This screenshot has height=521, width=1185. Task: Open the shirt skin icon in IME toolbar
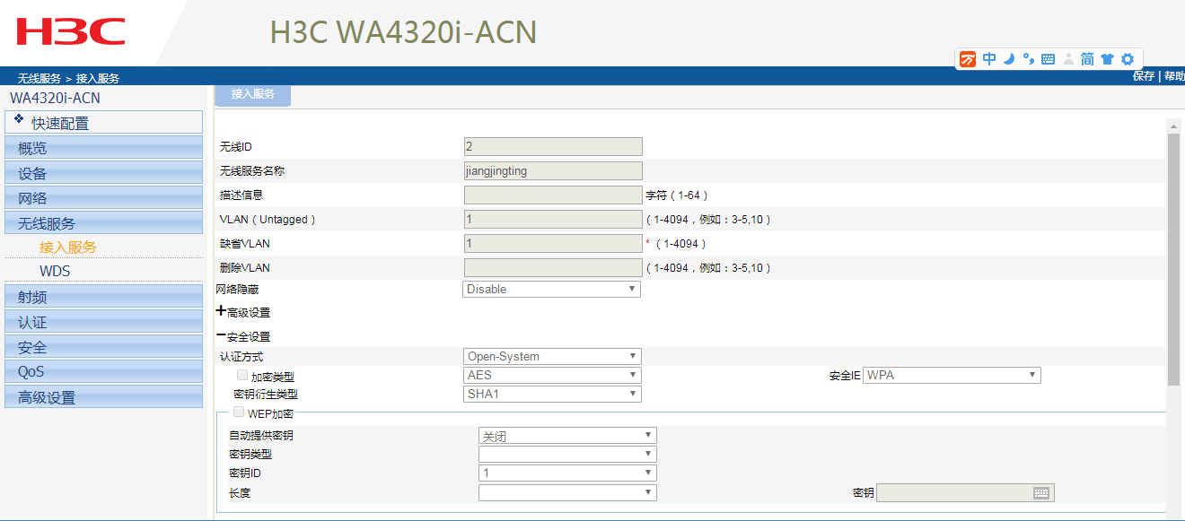point(1107,59)
